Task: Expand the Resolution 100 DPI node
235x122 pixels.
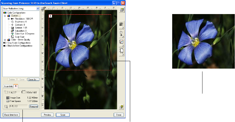Action: (9, 19)
